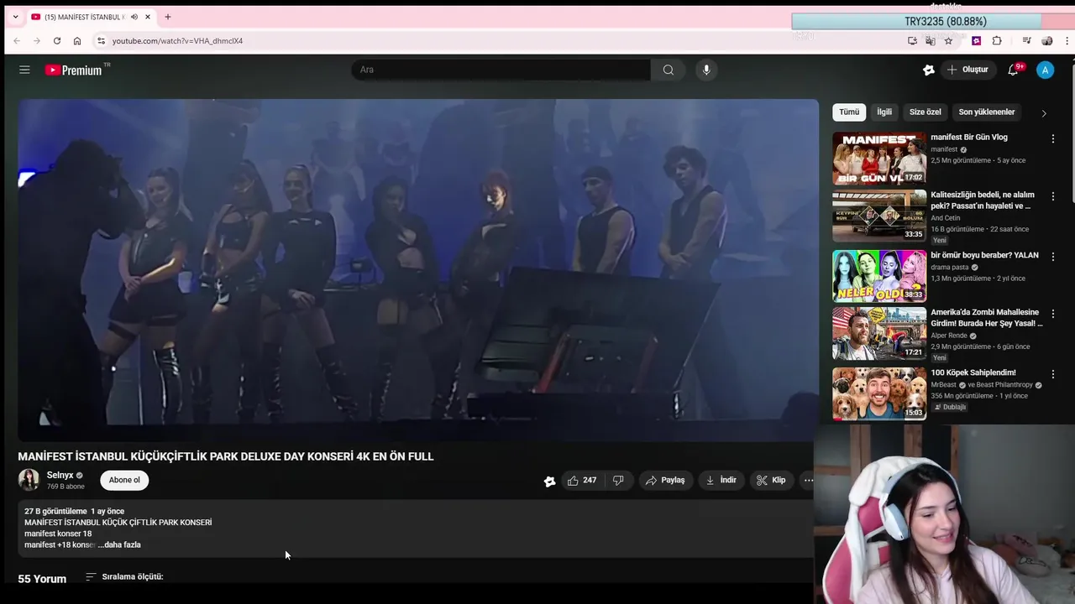Click the TRY3235 donation progress bar

(x=932, y=22)
